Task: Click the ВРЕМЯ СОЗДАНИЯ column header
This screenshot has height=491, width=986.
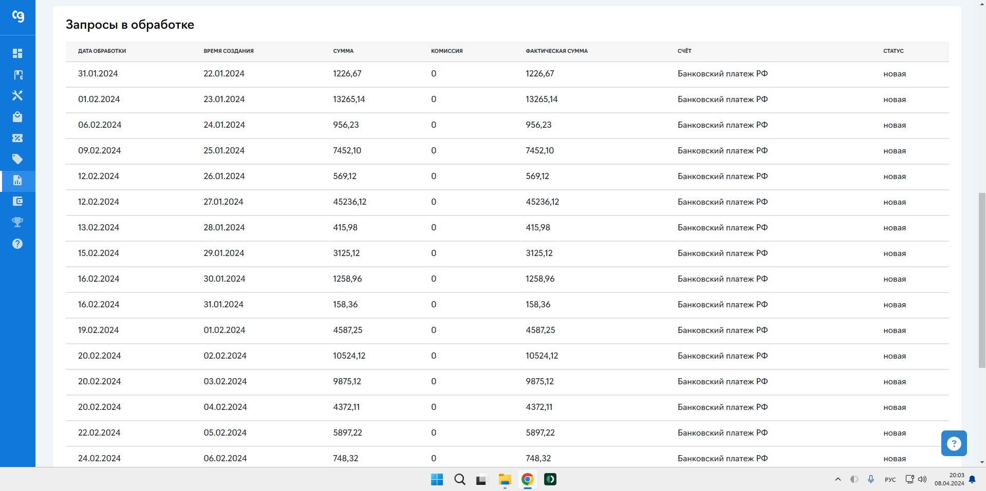Action: click(229, 51)
